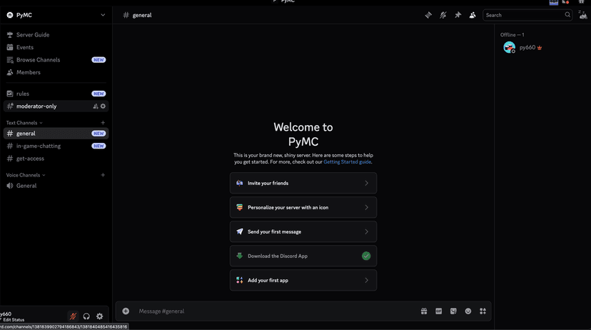
Task: Click the search magnifier icon
Action: (x=567, y=15)
